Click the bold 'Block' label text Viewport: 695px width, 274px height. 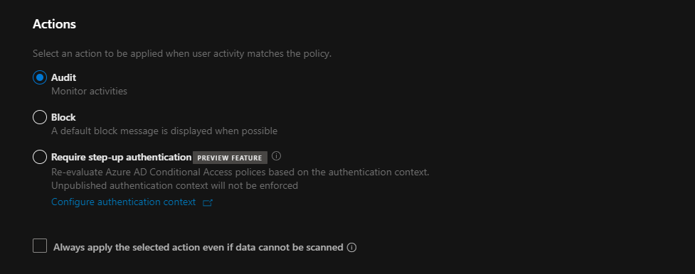click(63, 117)
